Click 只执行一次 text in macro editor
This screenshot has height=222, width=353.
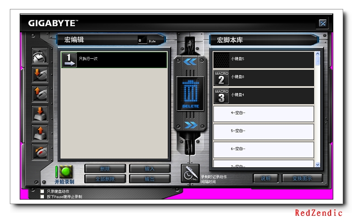click(88, 59)
